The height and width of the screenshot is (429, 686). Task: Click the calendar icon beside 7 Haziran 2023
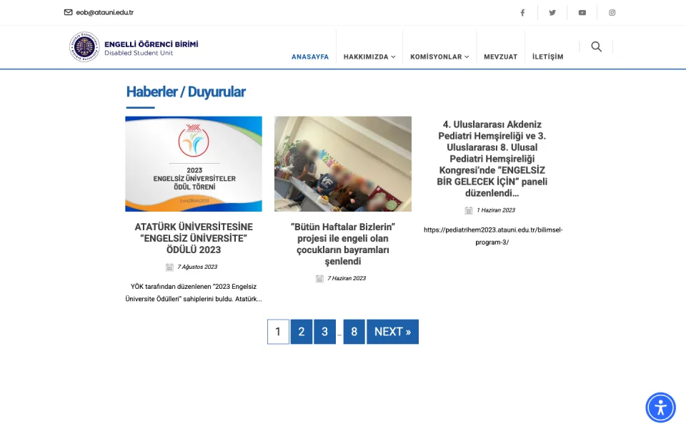320,278
